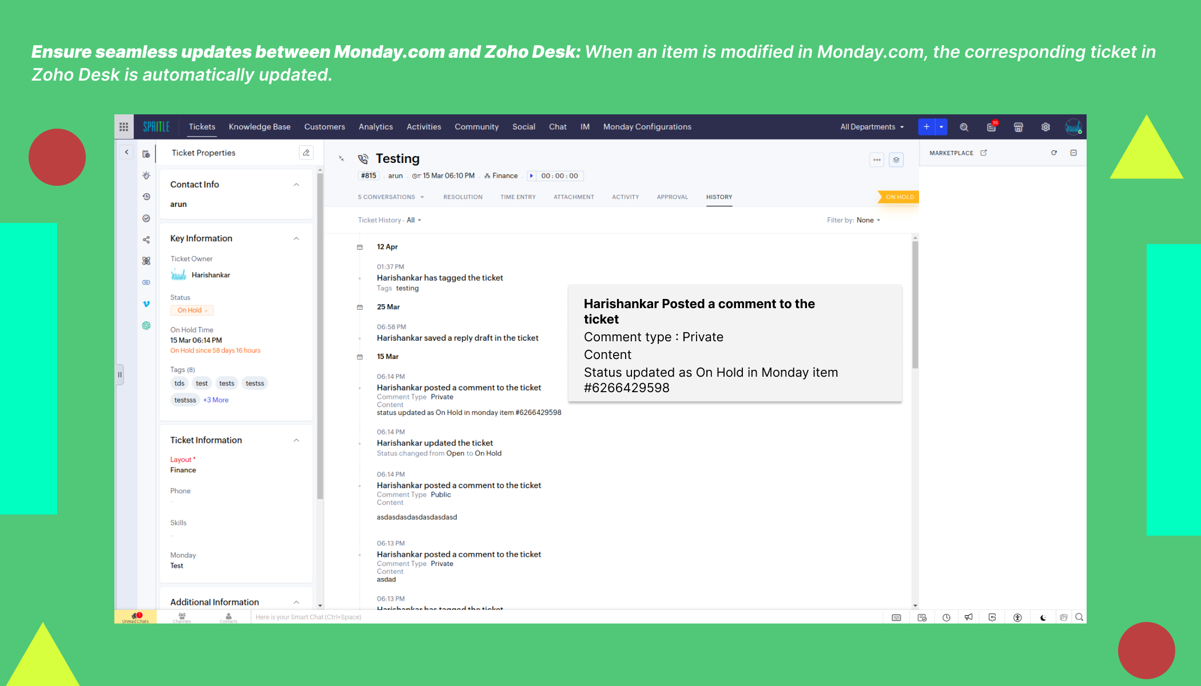
Task: Open the All Departments dropdown
Action: (x=872, y=127)
